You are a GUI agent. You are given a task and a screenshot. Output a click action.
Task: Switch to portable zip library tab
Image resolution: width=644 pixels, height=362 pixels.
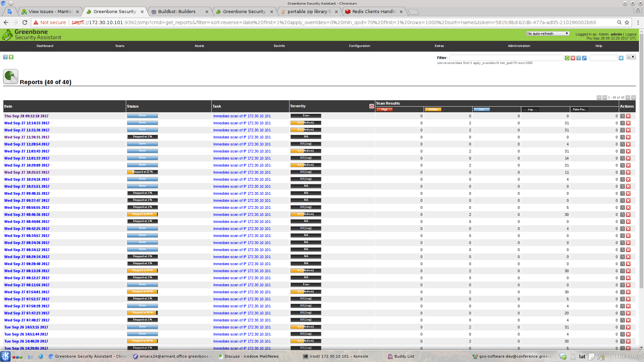(x=310, y=11)
